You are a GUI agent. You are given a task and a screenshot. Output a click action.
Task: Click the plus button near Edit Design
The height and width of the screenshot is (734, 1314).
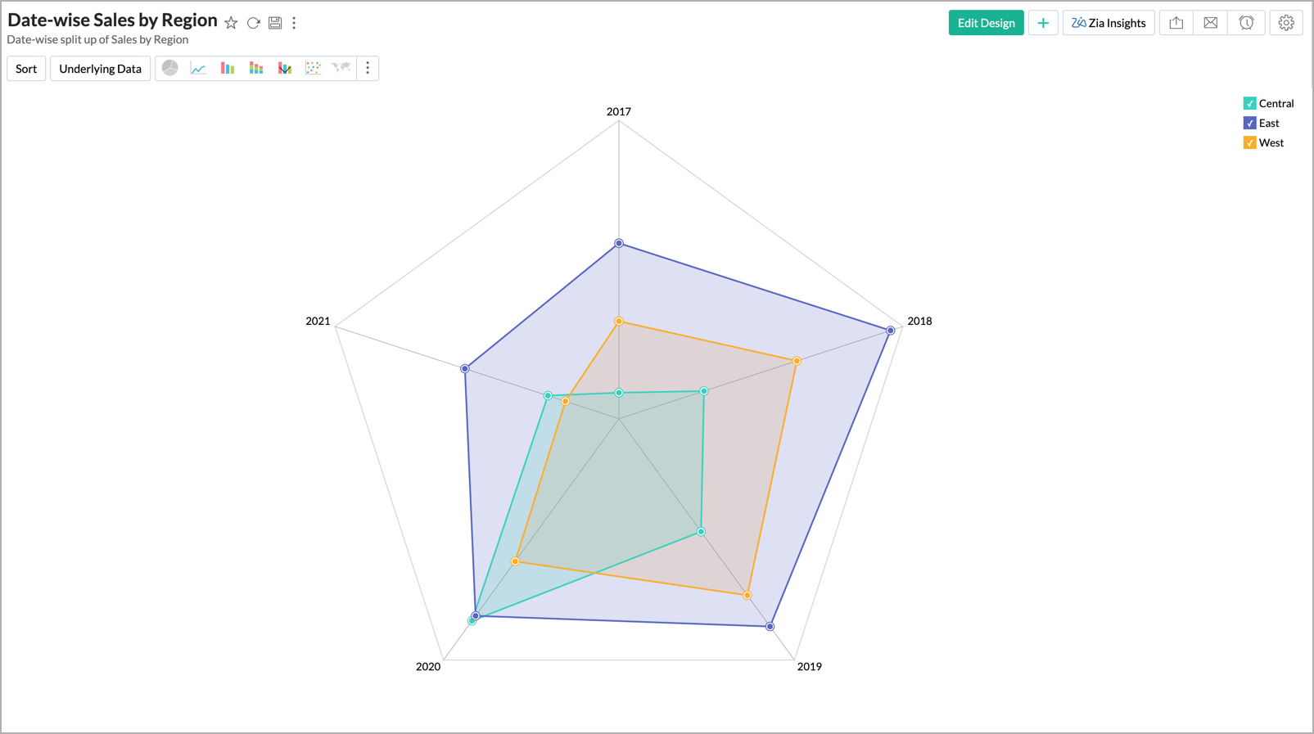1042,23
